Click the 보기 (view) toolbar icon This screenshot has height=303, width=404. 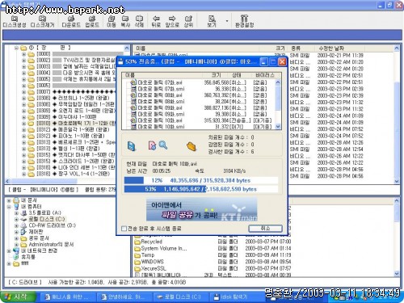[x=212, y=19]
